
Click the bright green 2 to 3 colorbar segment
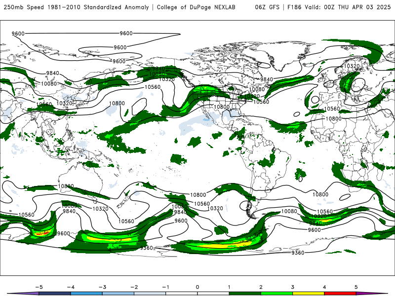[x=276, y=294]
